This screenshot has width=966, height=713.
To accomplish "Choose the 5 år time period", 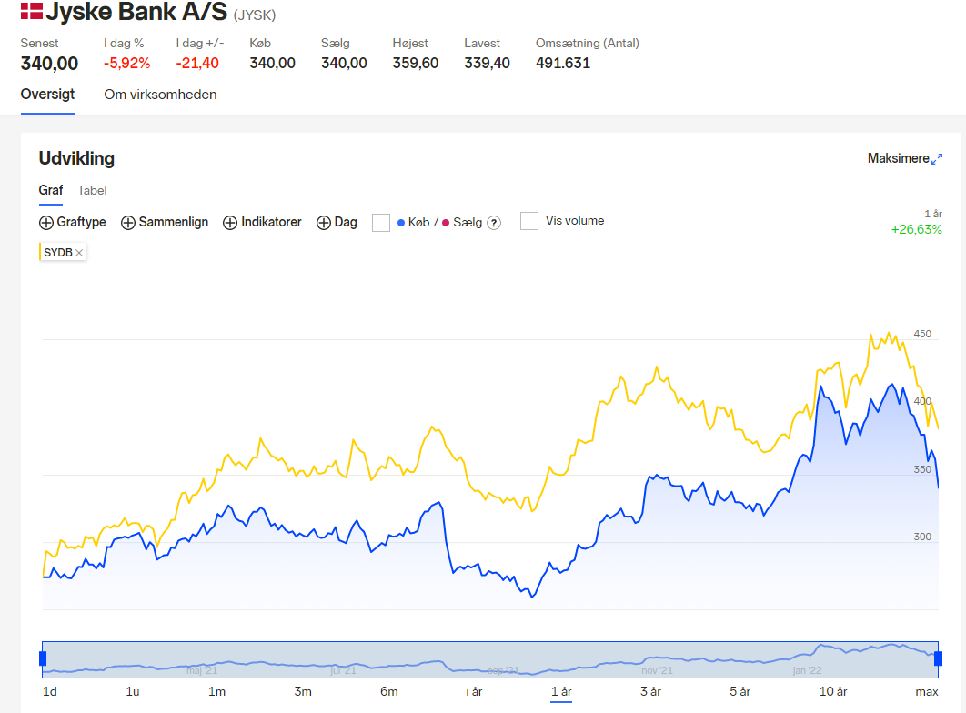I will [x=740, y=691].
